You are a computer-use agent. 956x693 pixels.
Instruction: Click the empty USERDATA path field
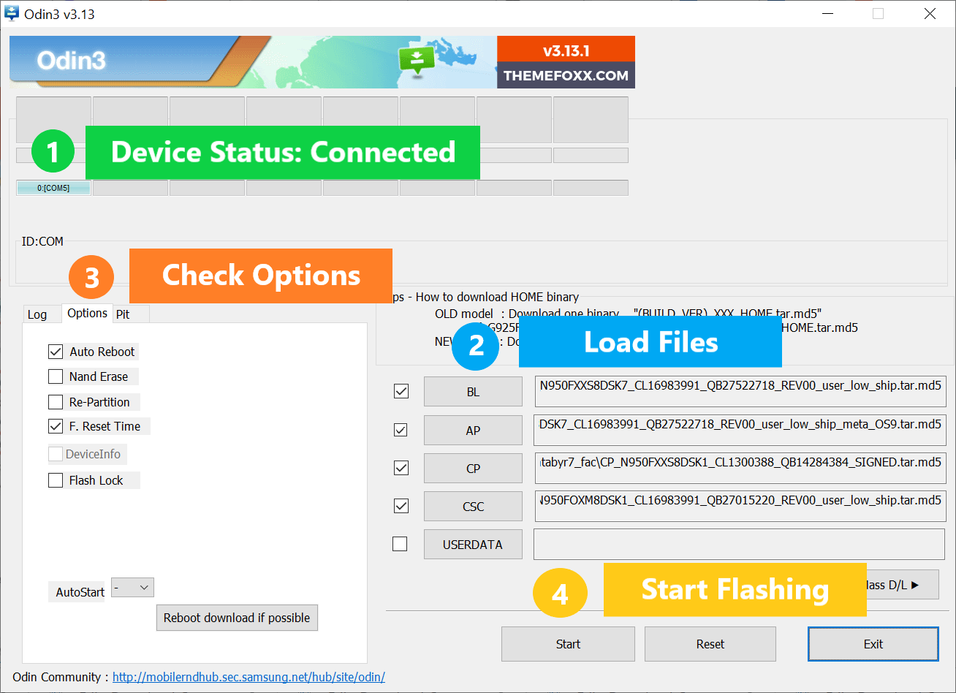pos(740,544)
